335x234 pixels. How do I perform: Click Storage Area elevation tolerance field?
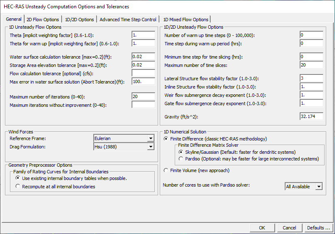click(143, 65)
